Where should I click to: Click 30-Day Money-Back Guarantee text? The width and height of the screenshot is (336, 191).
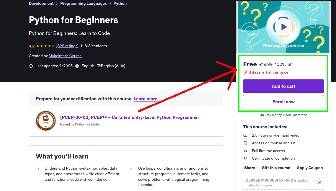(284, 115)
